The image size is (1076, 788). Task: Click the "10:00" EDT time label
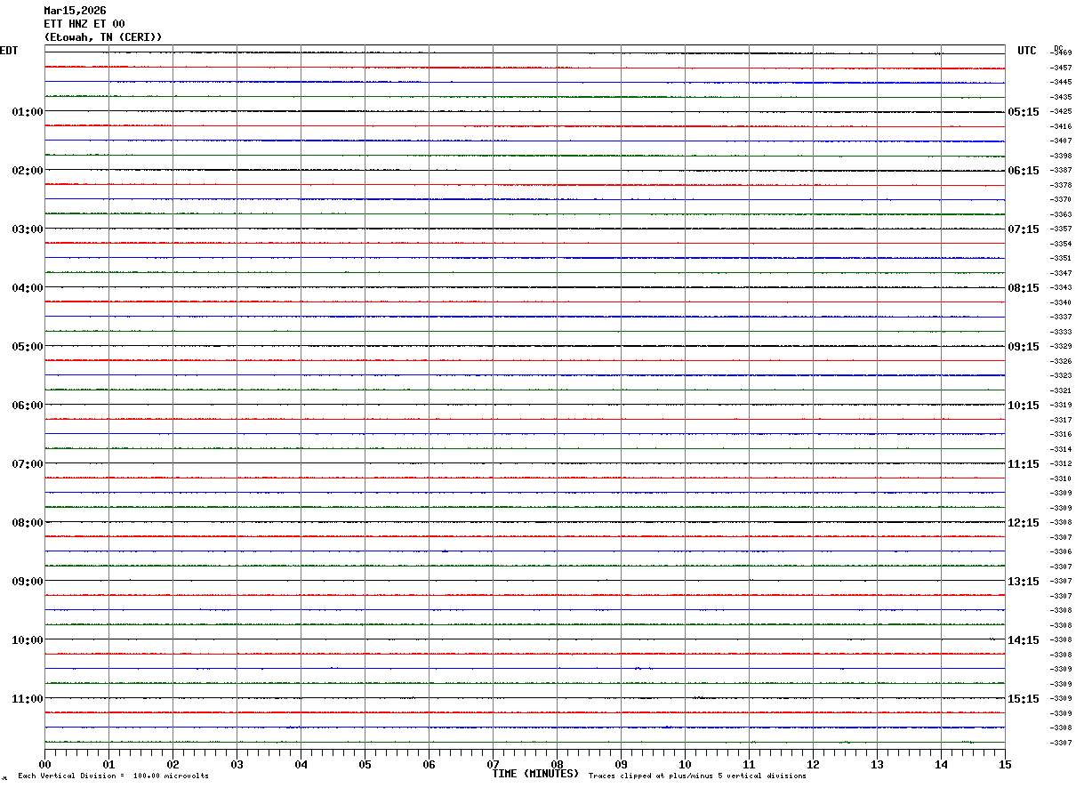28,640
